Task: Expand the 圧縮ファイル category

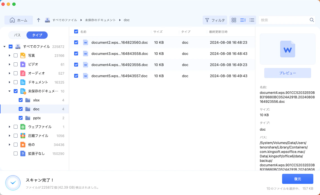Action: [9, 136]
